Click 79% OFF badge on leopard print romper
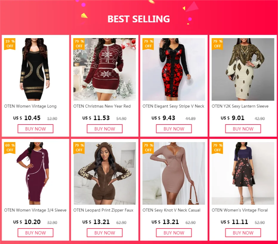Image resolution: width=278 pixels, height=244 pixels. click(x=79, y=148)
